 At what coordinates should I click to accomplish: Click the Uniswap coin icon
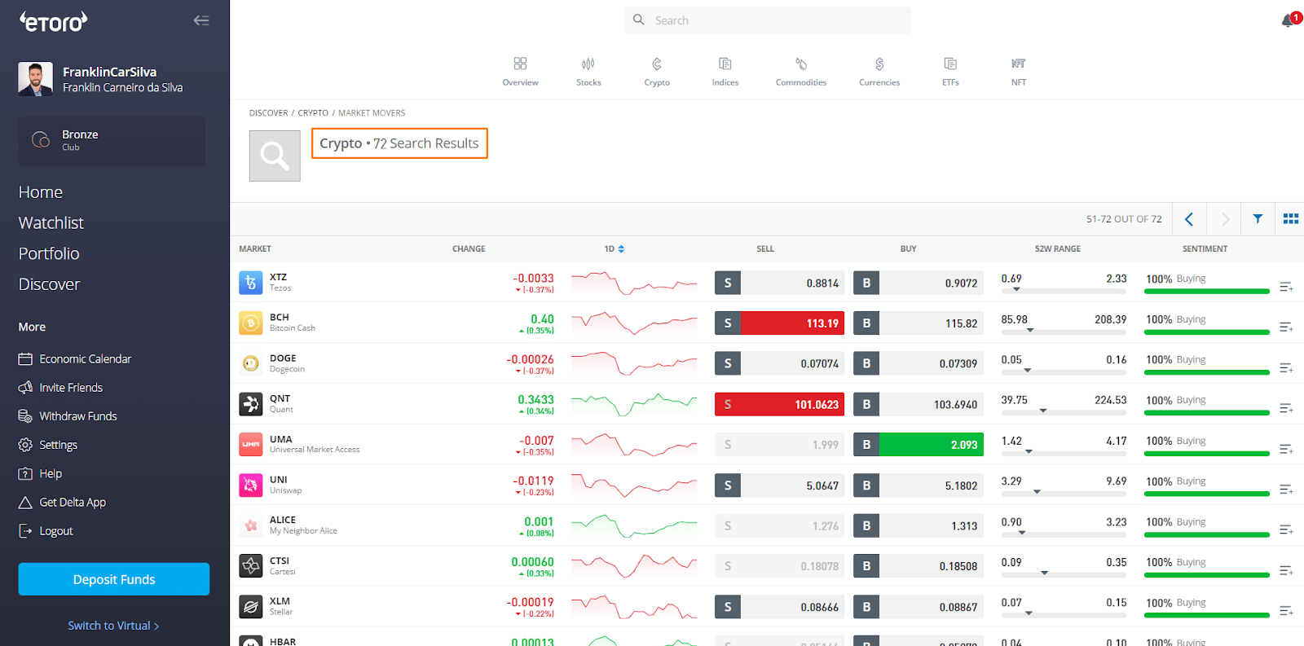251,485
